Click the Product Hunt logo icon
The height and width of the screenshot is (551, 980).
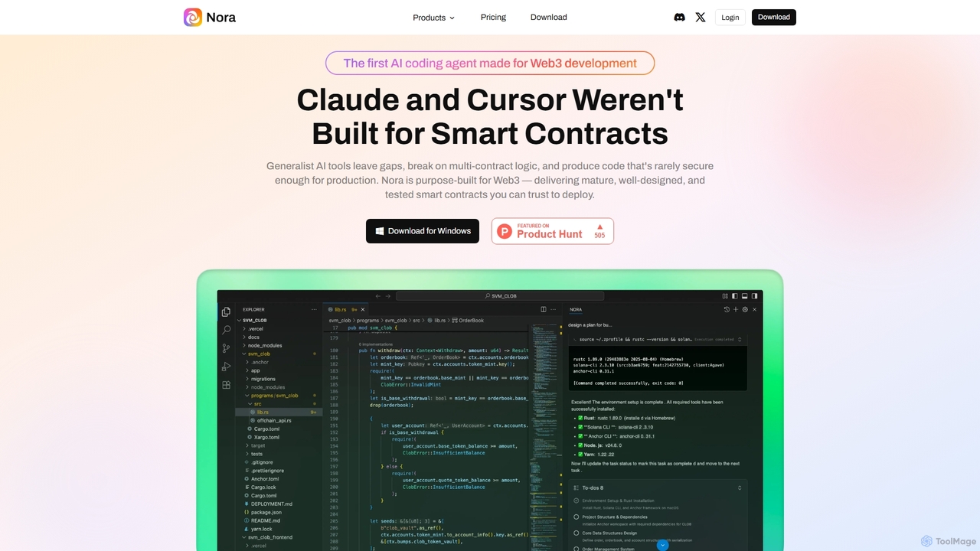504,231
